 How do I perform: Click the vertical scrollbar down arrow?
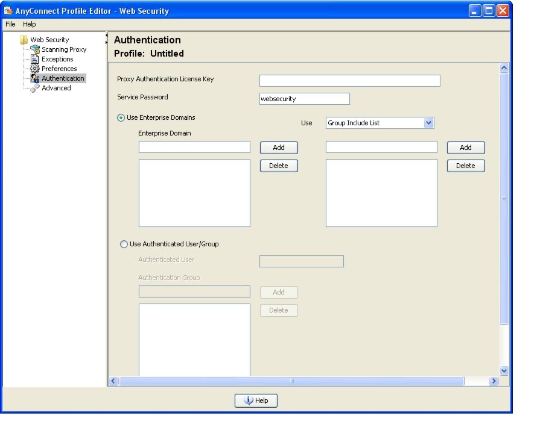coord(504,371)
